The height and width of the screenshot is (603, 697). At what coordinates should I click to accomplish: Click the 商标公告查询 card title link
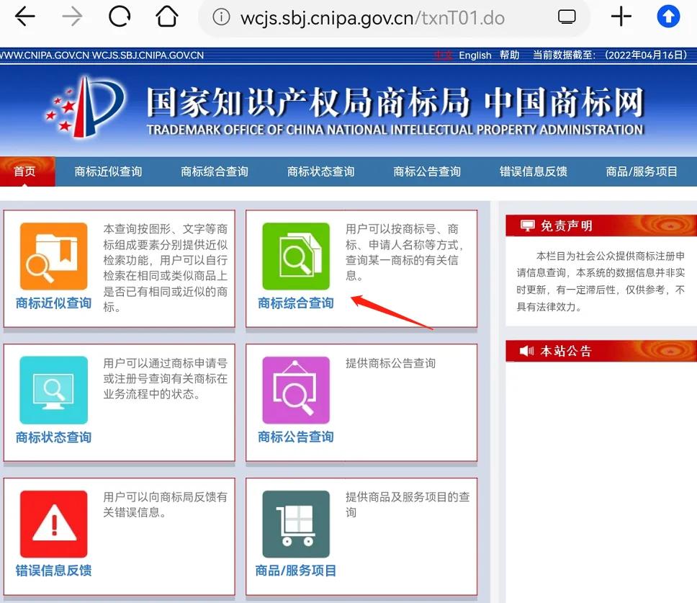point(296,437)
